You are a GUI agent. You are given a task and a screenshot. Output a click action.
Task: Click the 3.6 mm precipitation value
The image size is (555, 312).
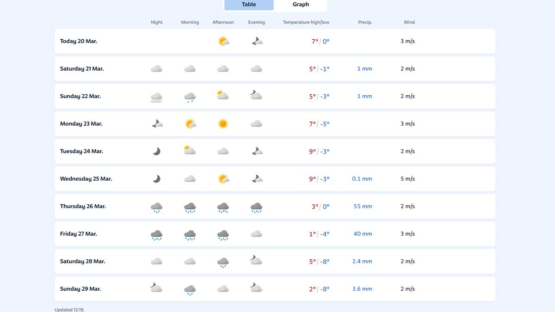(362, 289)
